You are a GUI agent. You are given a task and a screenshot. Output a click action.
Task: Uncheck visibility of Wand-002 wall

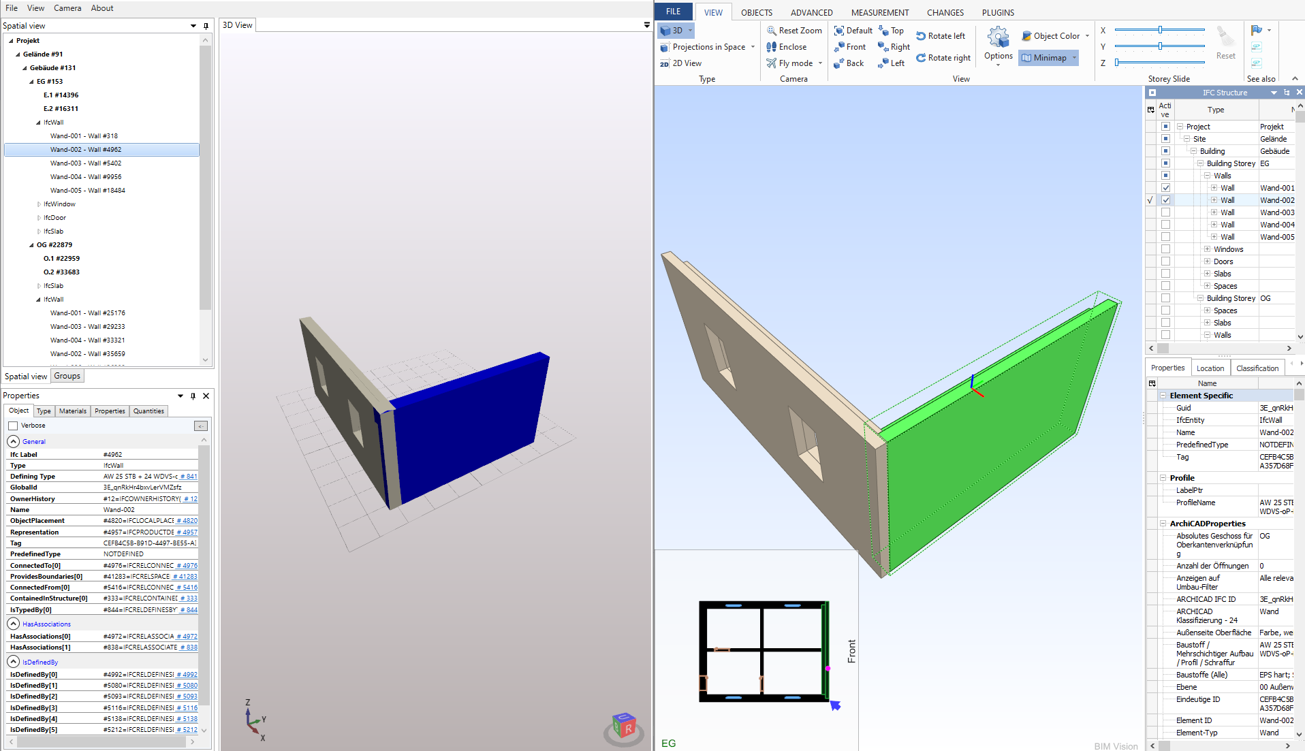click(1165, 199)
